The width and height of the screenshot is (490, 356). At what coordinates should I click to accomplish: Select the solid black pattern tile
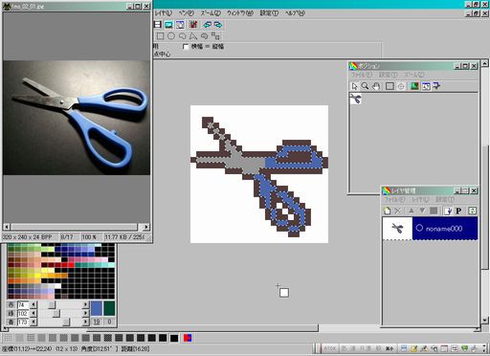coord(174,338)
